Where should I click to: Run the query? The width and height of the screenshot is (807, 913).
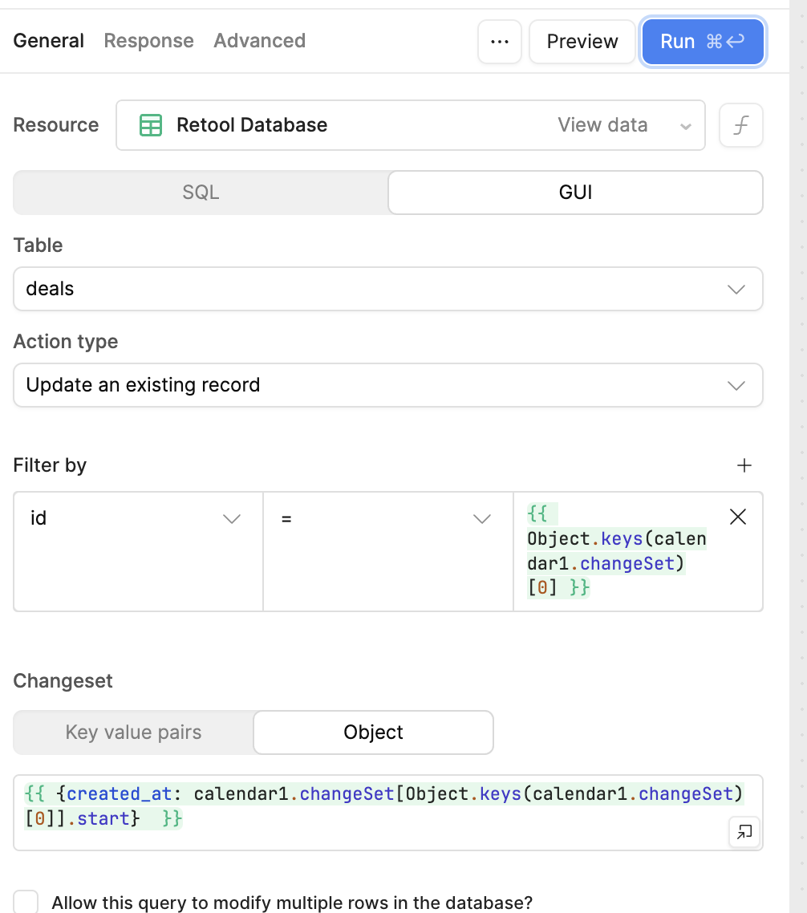click(703, 42)
